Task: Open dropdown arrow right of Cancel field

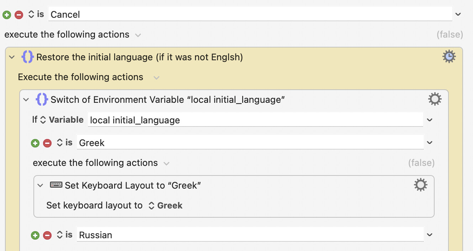Action: tap(458, 15)
